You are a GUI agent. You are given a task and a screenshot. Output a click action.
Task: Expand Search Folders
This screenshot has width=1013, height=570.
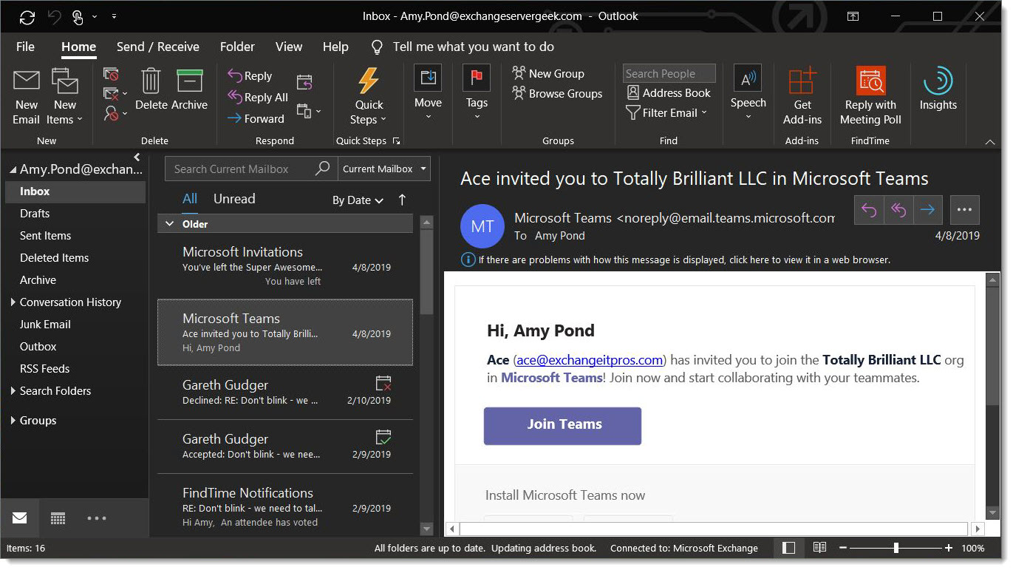(13, 390)
